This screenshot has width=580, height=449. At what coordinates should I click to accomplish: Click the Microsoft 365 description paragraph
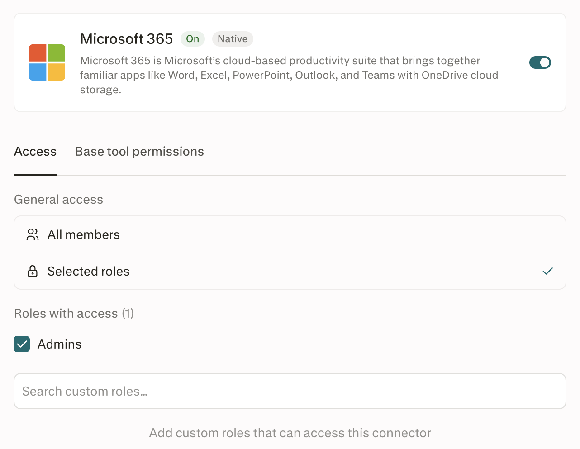click(x=289, y=75)
